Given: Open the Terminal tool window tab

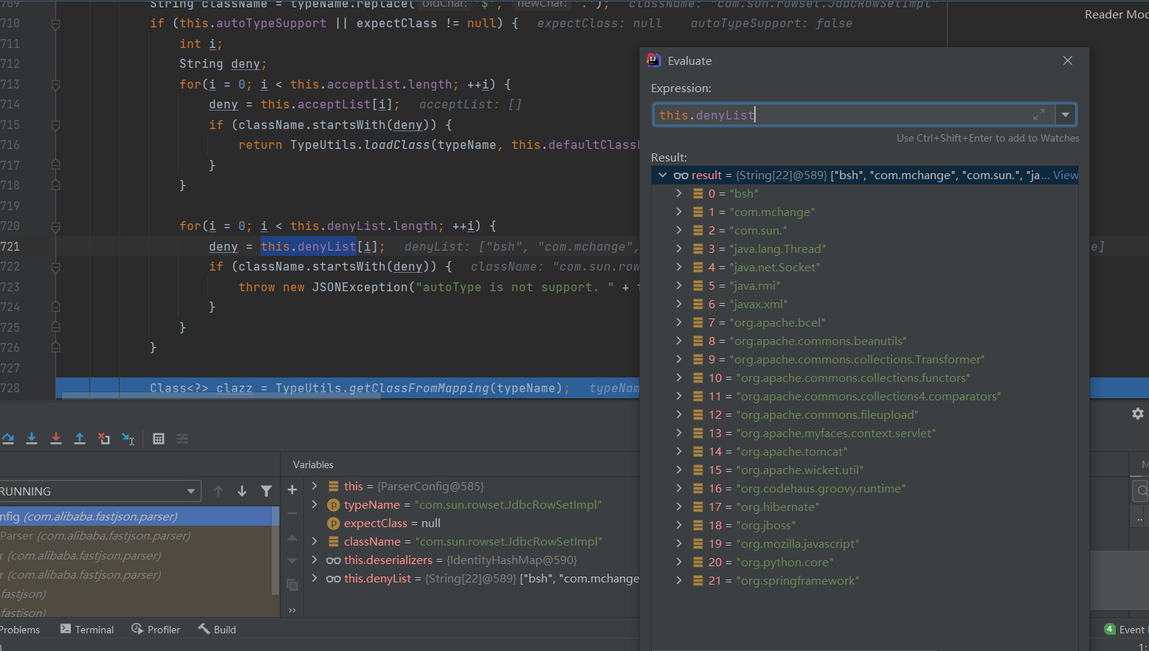Looking at the screenshot, I should click(87, 630).
